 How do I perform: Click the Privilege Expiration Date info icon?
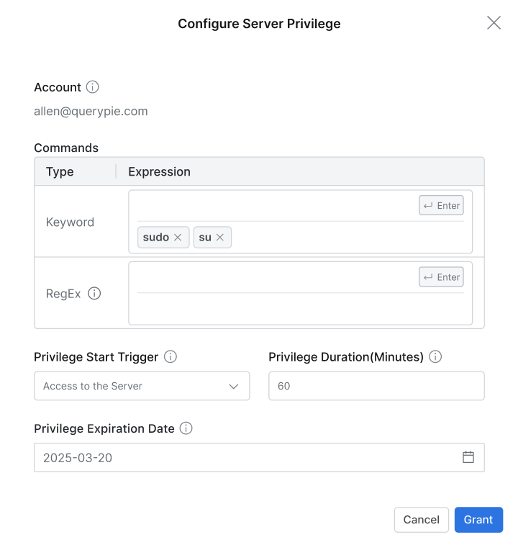pyautogui.click(x=186, y=428)
